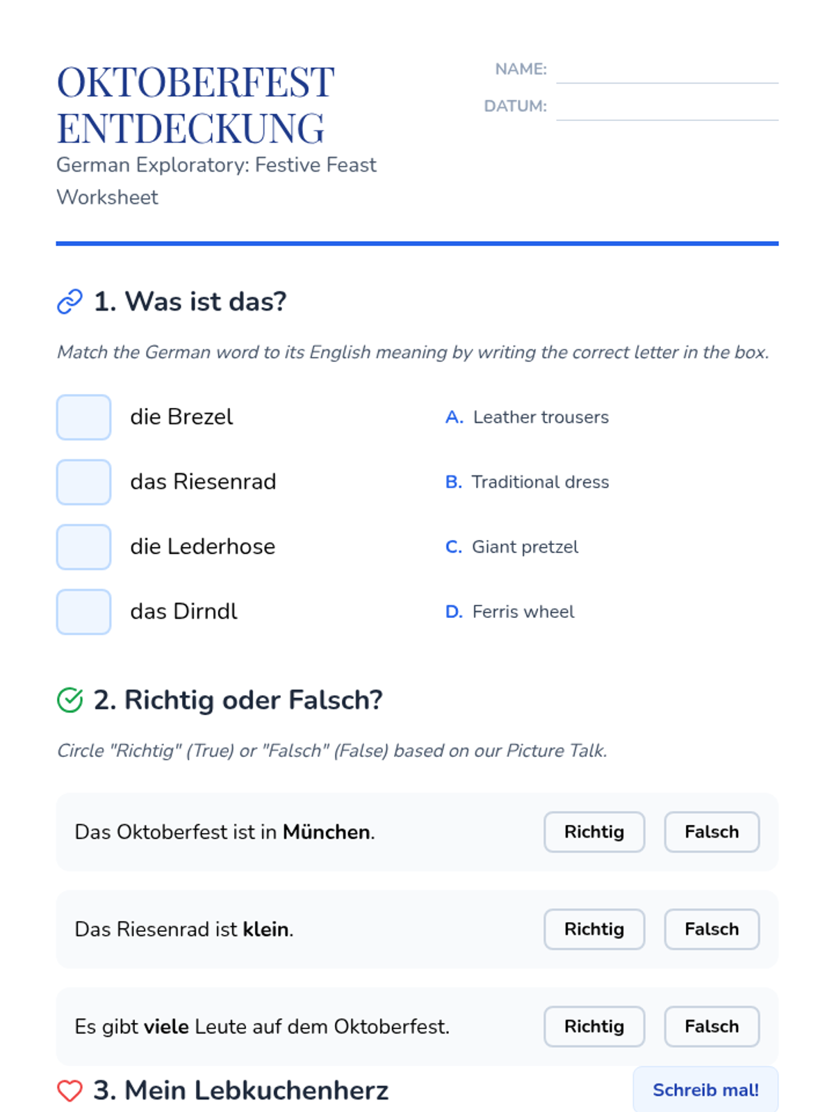
Task: Select Richtig for Riesenrad ist klein
Action: (594, 929)
